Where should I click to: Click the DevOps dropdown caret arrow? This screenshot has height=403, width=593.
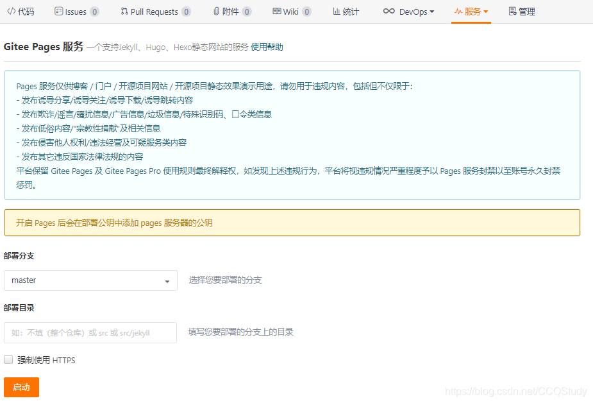click(432, 12)
